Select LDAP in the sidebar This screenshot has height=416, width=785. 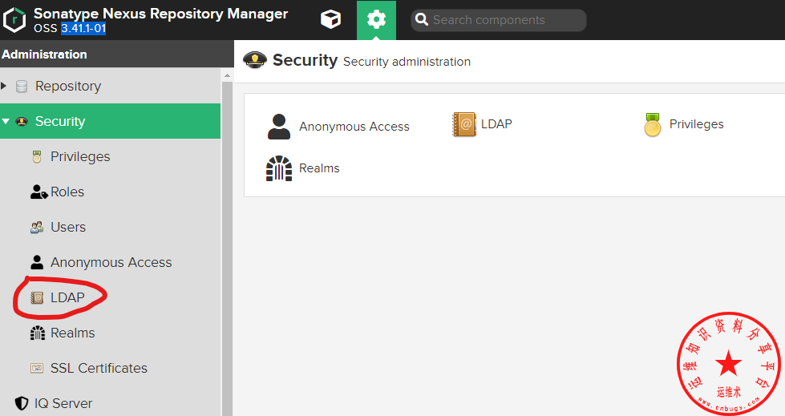(67, 297)
